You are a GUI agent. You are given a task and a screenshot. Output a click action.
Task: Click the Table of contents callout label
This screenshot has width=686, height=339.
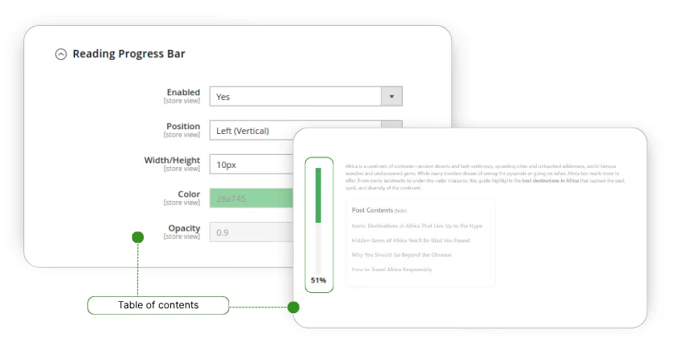click(x=158, y=305)
